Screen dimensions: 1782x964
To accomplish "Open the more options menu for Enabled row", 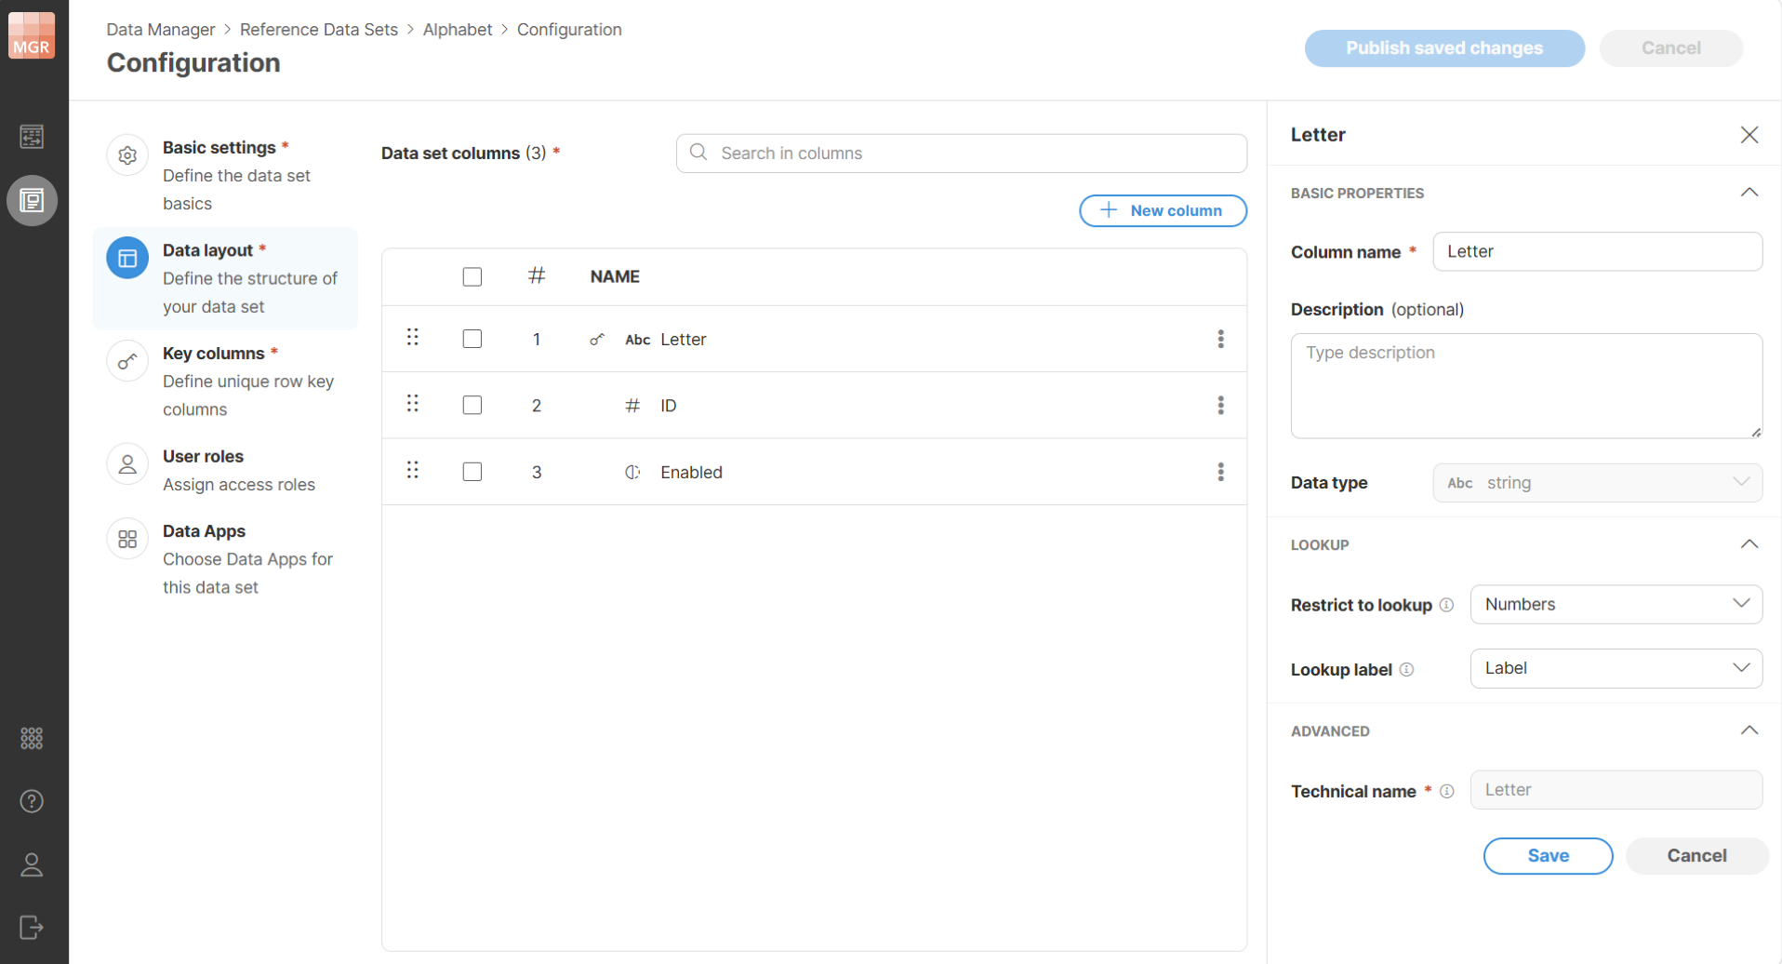I will click(x=1220, y=472).
